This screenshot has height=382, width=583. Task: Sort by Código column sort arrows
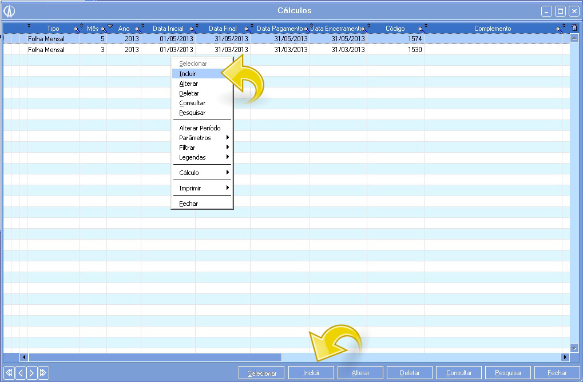click(369, 26)
